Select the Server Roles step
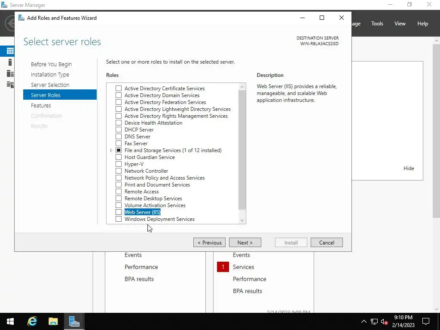Viewport: 440px width, 330px height. [x=60, y=95]
